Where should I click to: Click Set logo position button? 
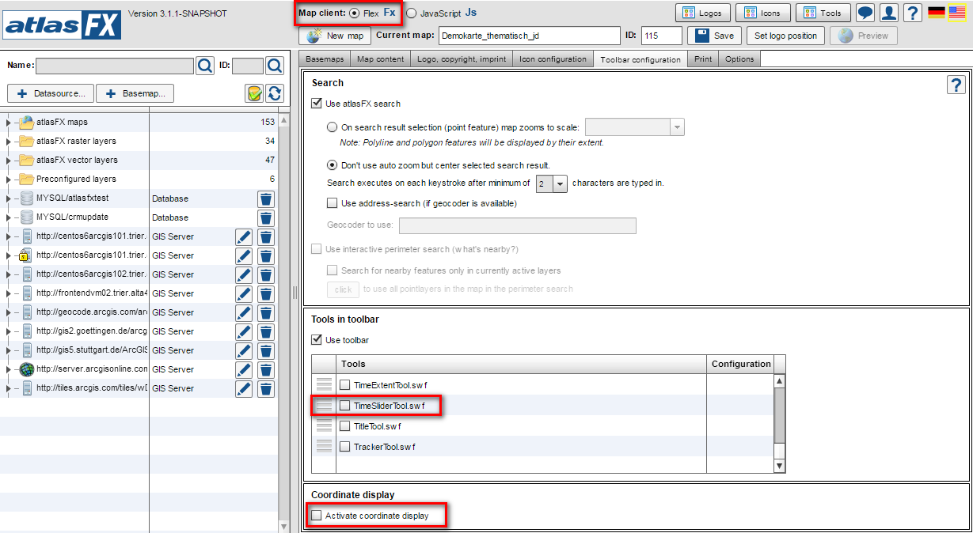(786, 36)
